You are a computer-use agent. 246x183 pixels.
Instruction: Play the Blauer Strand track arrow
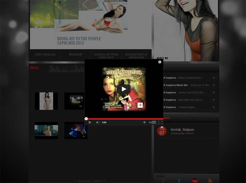pos(214,78)
